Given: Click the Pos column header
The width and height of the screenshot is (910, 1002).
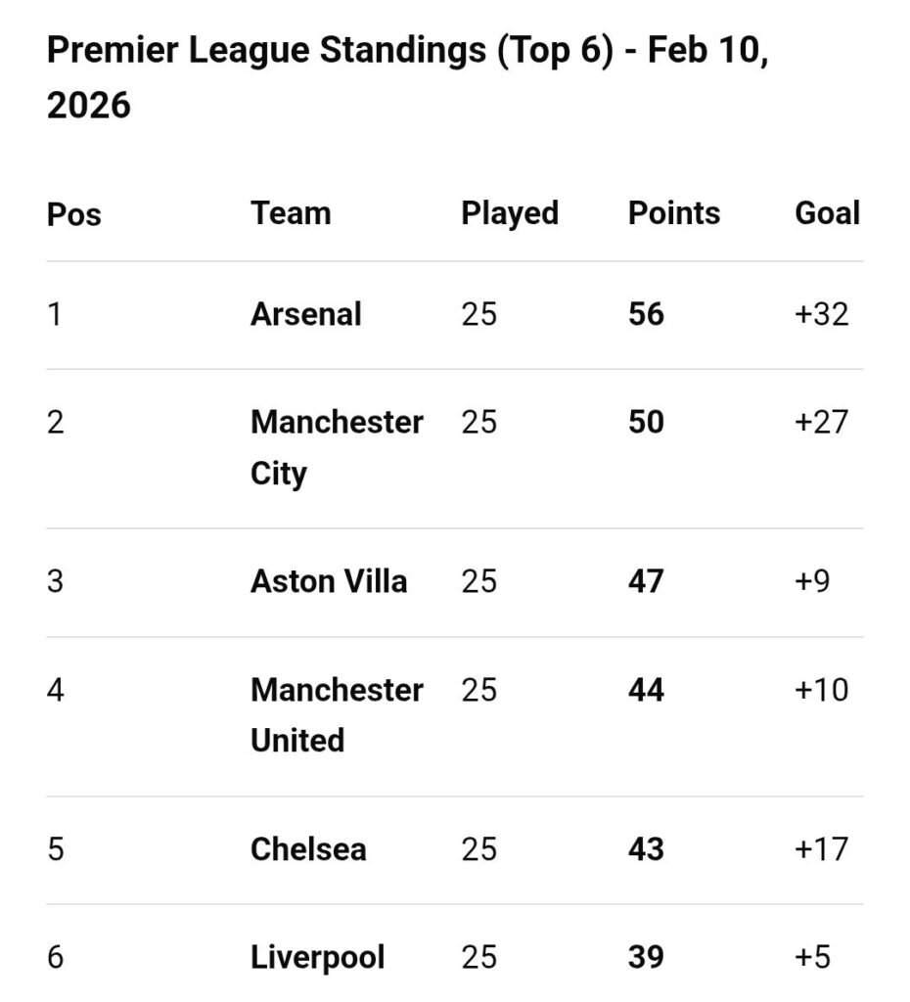Looking at the screenshot, I should 73,213.
